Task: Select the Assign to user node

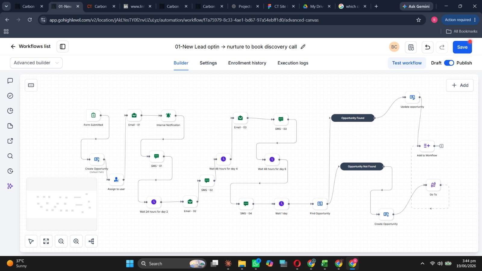Action: coord(116,180)
